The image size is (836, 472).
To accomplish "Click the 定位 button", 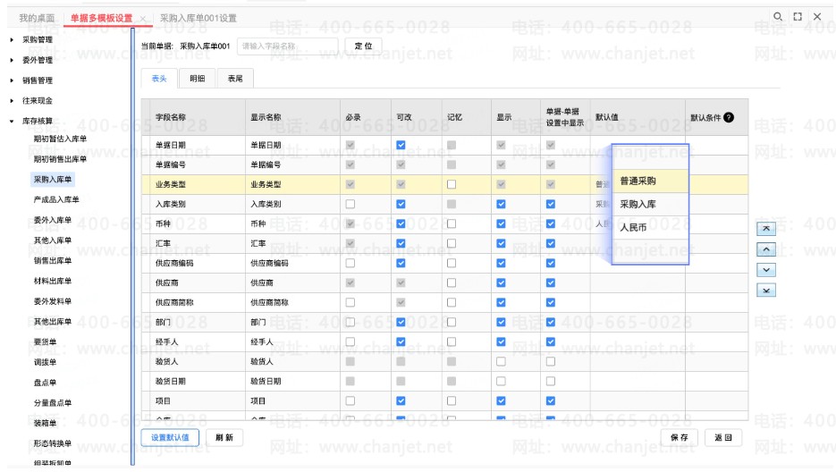I will pos(363,46).
